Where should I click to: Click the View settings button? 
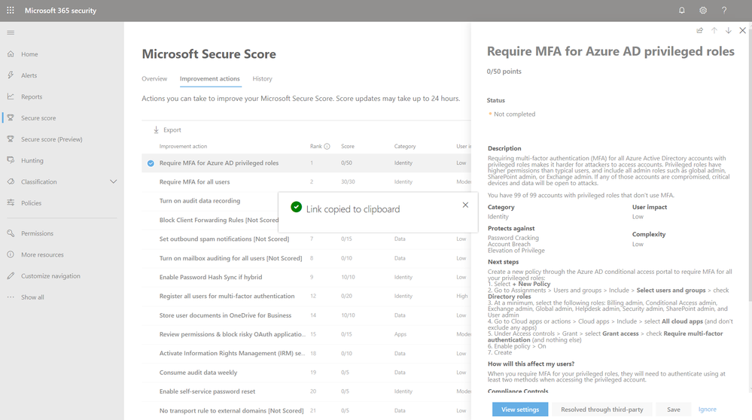(x=520, y=409)
